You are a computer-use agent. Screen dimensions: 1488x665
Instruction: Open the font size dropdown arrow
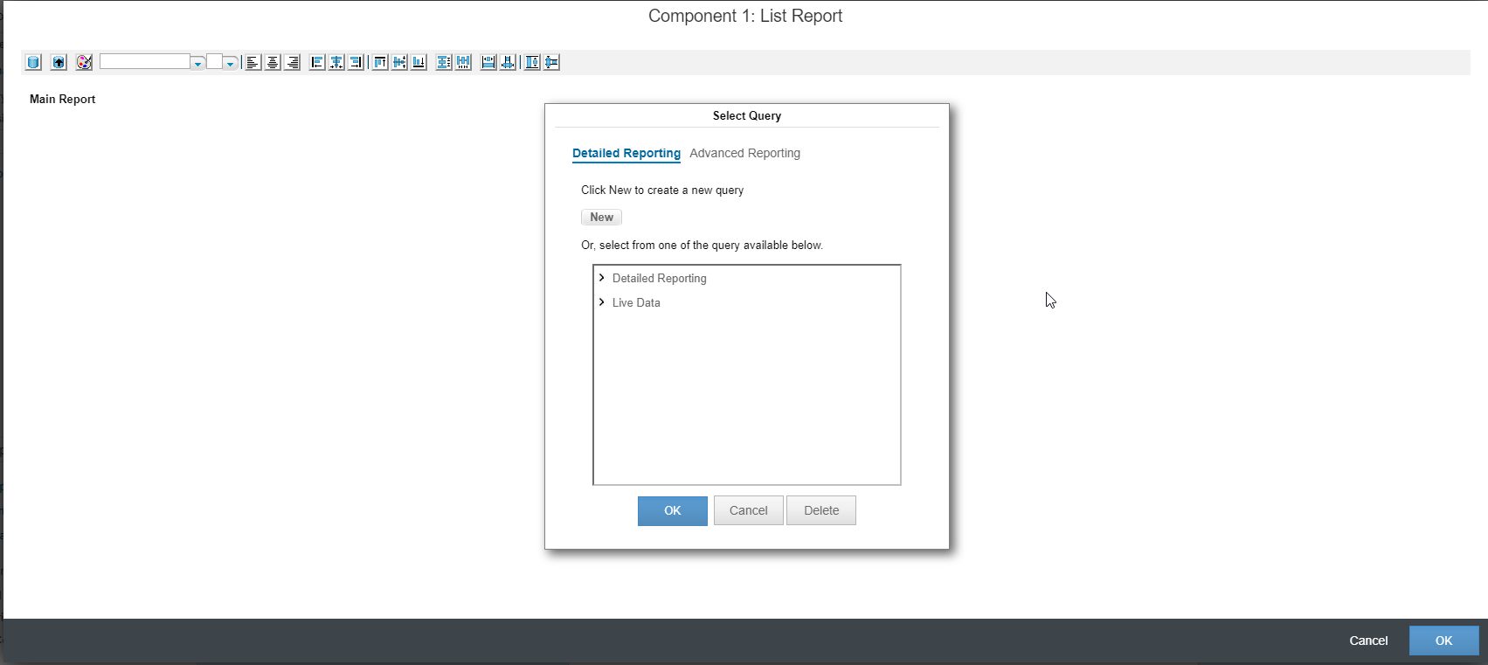point(230,63)
